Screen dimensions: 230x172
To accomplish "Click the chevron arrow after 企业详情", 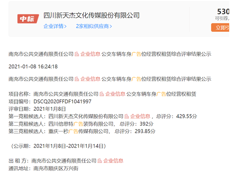I will [65, 26].
